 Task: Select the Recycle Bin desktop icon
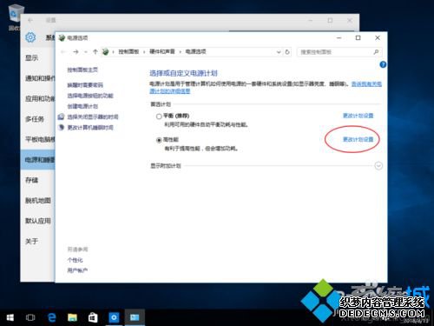pos(16,17)
